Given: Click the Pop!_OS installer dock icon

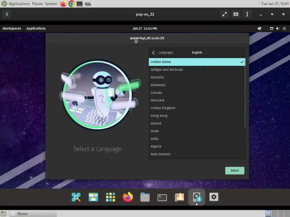Looking at the screenshot, I should 197,197.
